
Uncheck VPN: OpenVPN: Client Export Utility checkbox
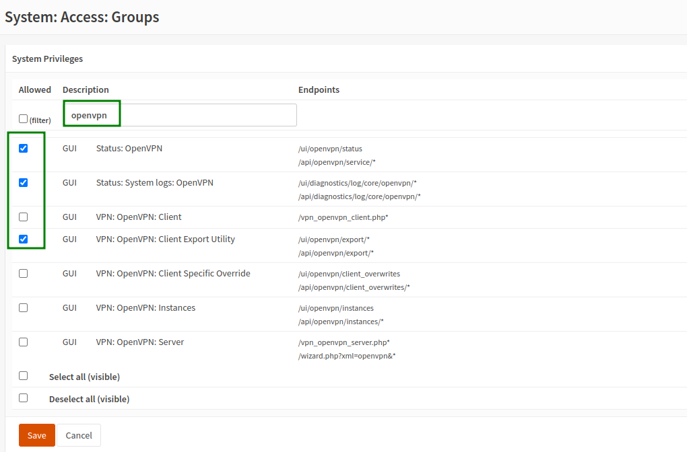click(x=23, y=239)
